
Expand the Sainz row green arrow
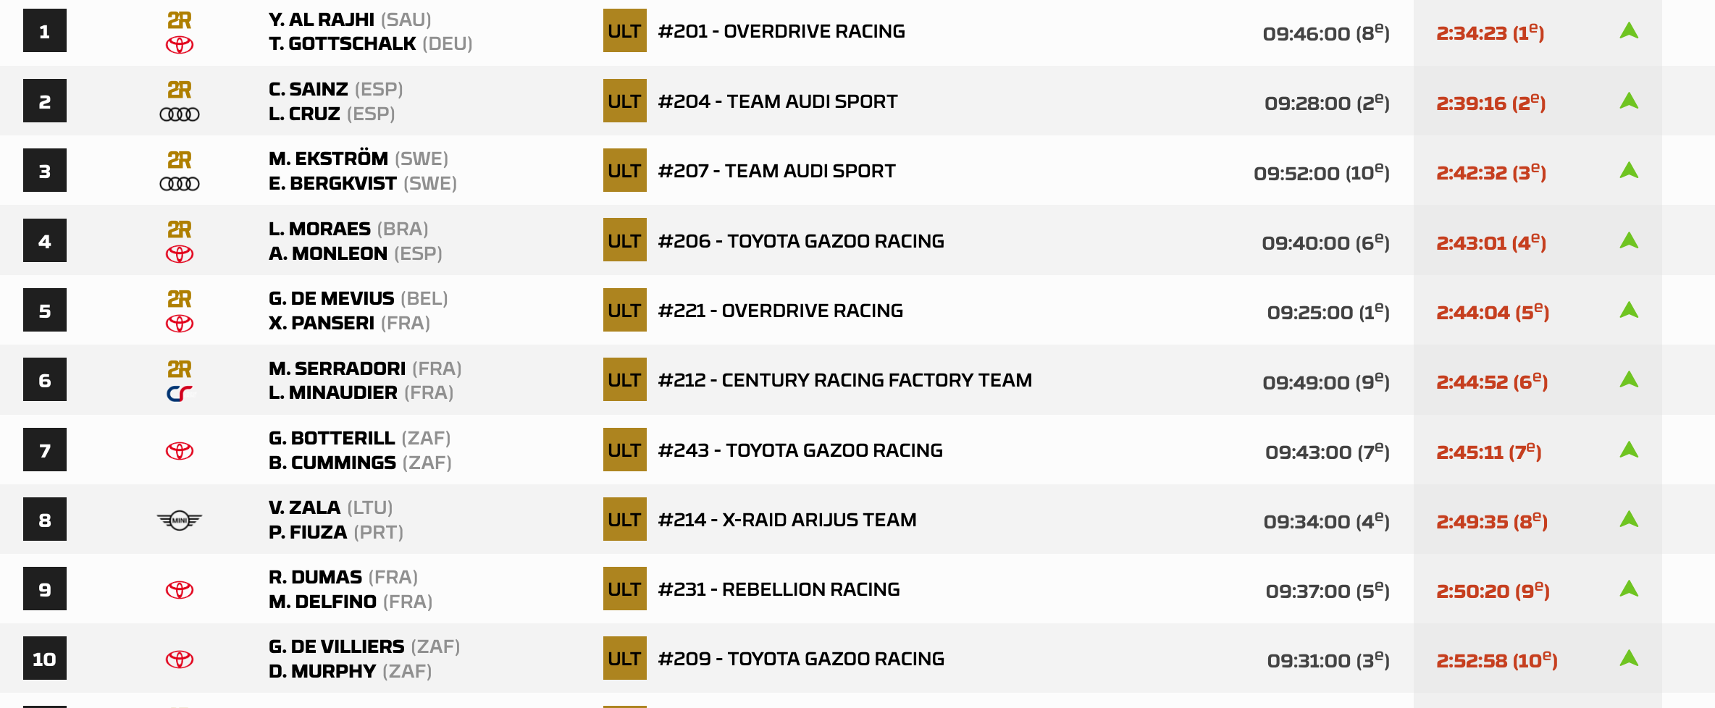click(x=1629, y=101)
